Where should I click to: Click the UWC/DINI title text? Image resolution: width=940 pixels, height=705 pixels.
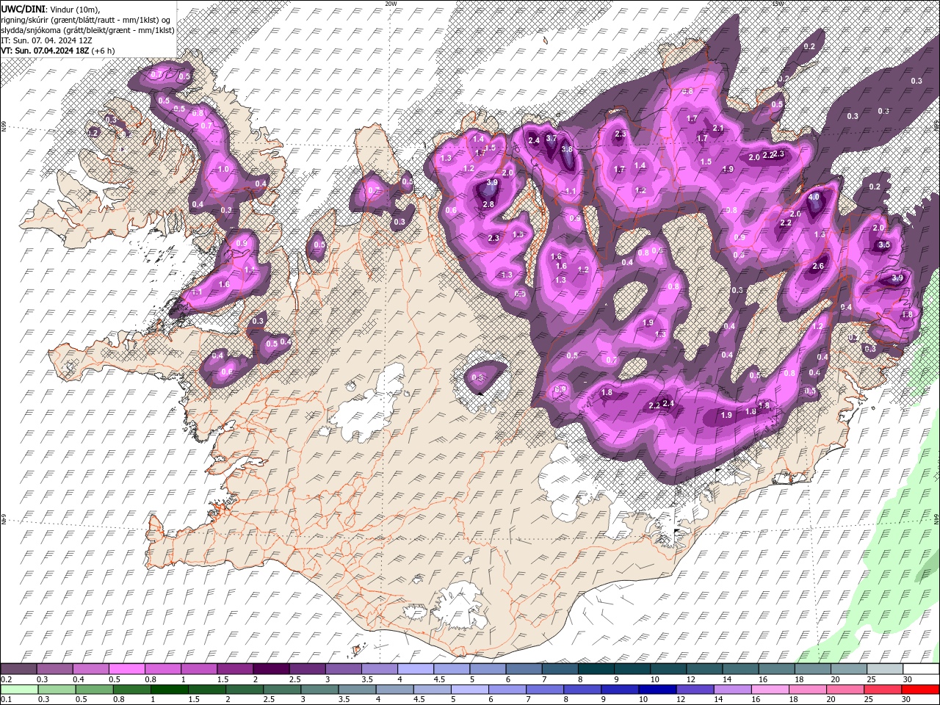tap(23, 8)
